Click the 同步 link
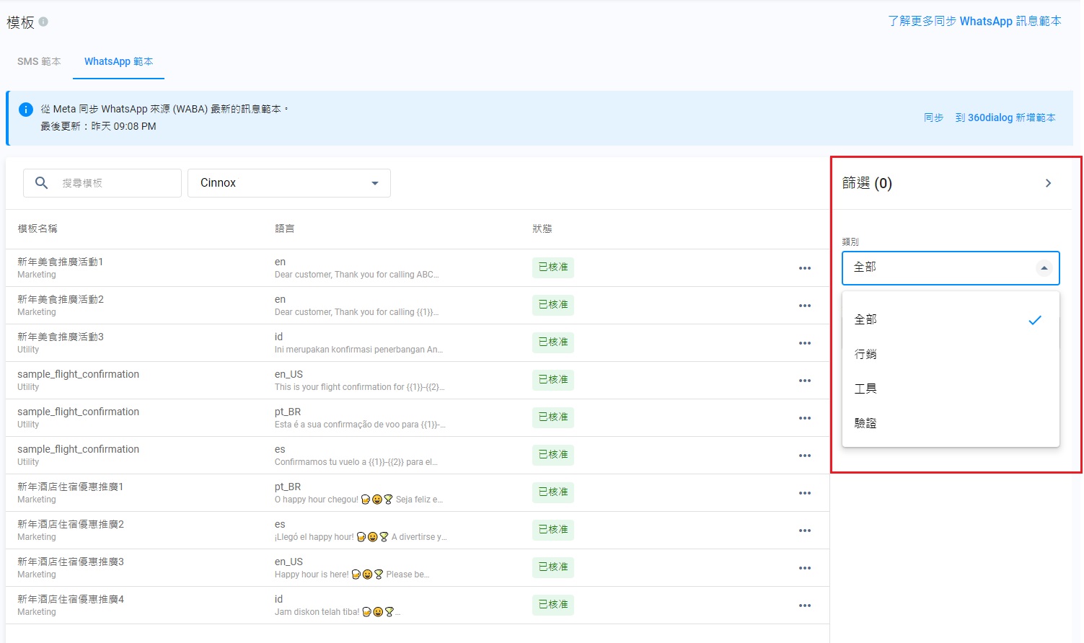The image size is (1084, 643). (x=933, y=117)
